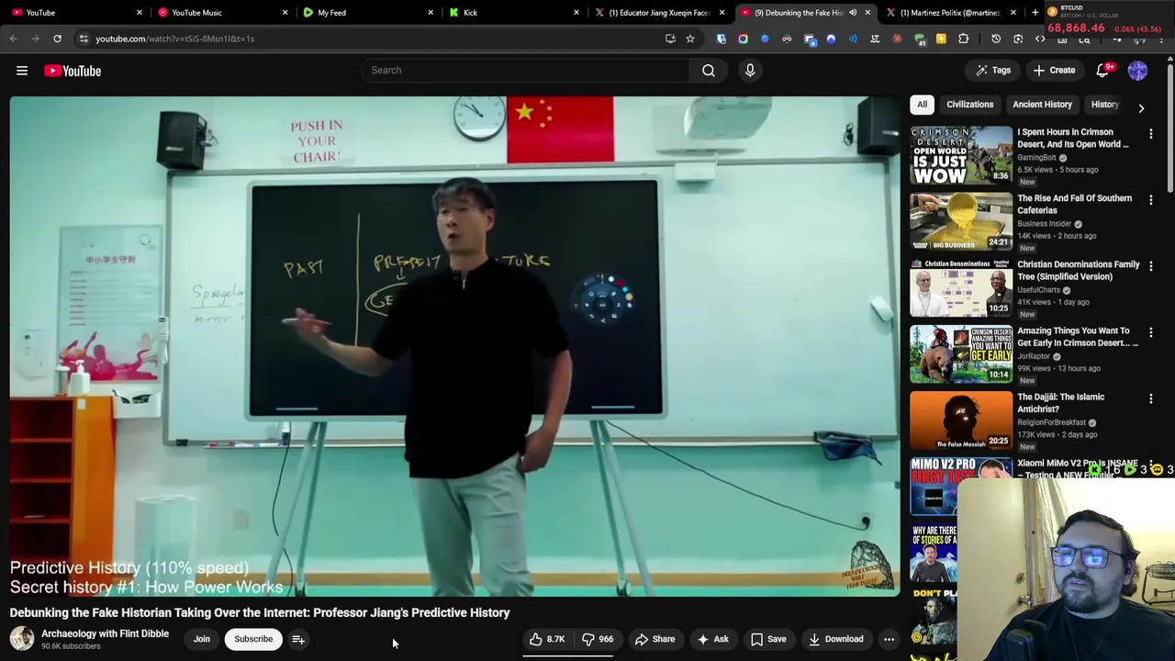1175x661 pixels.
Task: Select the Civilizations filter chip
Action: point(970,105)
